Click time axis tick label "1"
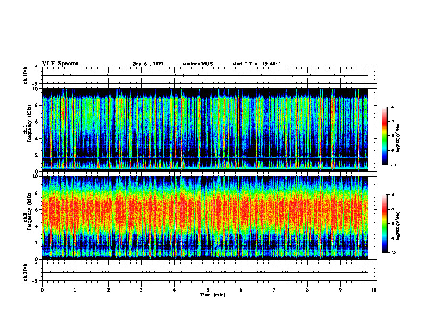 (75, 290)
